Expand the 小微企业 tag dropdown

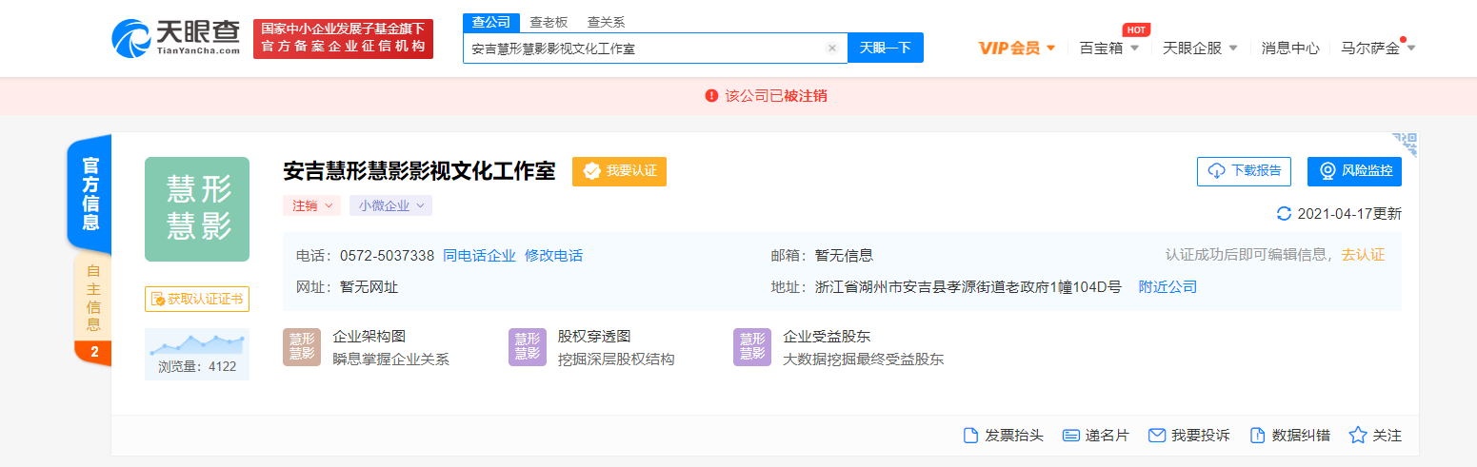[390, 205]
